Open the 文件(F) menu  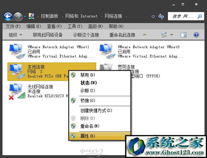(13, 26)
